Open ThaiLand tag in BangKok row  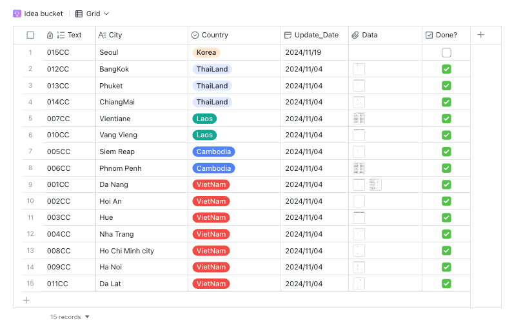coord(212,69)
